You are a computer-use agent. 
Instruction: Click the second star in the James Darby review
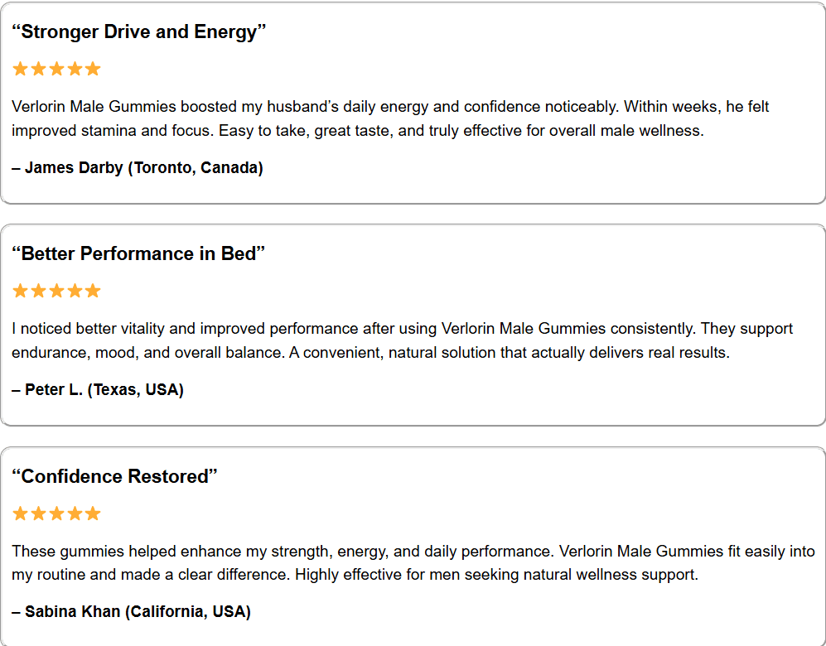pyautogui.click(x=38, y=69)
